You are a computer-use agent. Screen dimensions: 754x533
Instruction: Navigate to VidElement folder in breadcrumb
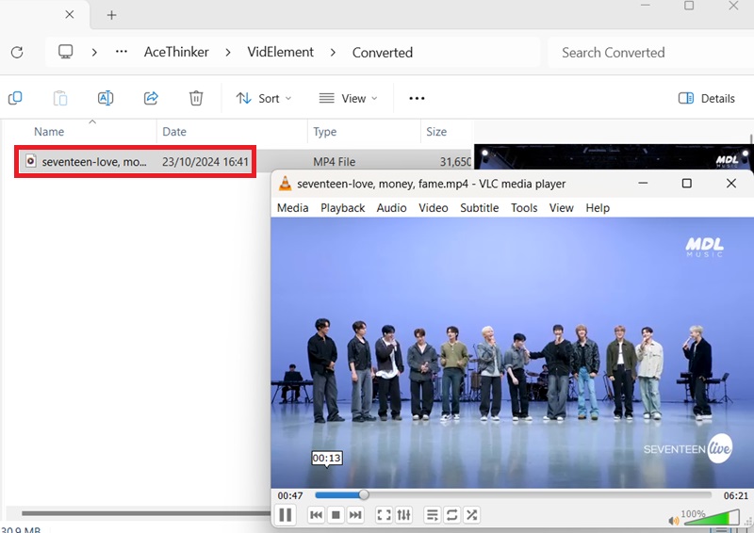pyautogui.click(x=280, y=52)
